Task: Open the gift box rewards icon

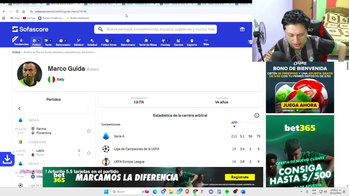Action: click(242, 29)
